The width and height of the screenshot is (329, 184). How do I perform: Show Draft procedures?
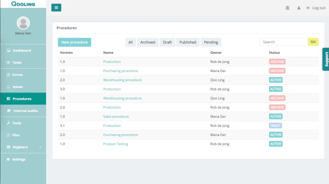pos(167,42)
